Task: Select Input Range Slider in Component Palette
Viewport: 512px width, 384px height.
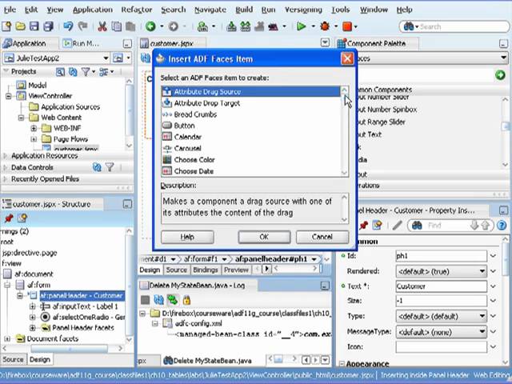Action: (381, 122)
